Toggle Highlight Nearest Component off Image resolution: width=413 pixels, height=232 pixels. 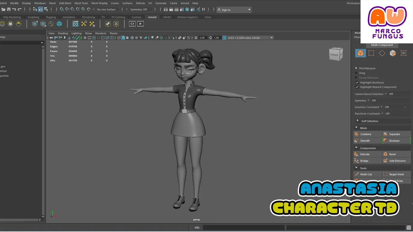[x=357, y=87]
